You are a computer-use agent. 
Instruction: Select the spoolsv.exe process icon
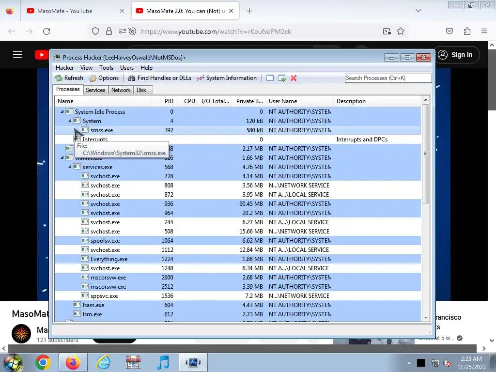pyautogui.click(x=85, y=240)
